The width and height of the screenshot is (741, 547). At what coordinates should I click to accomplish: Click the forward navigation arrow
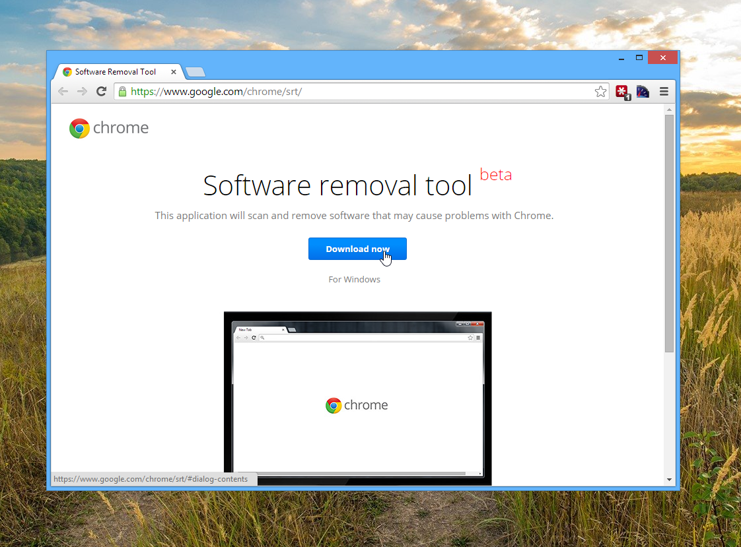tap(83, 92)
